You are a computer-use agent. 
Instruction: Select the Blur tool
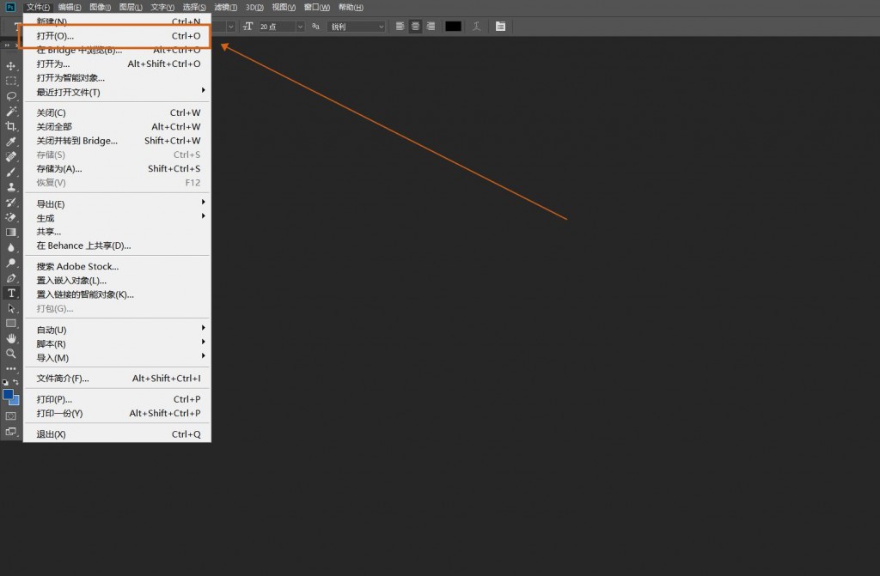click(10, 247)
